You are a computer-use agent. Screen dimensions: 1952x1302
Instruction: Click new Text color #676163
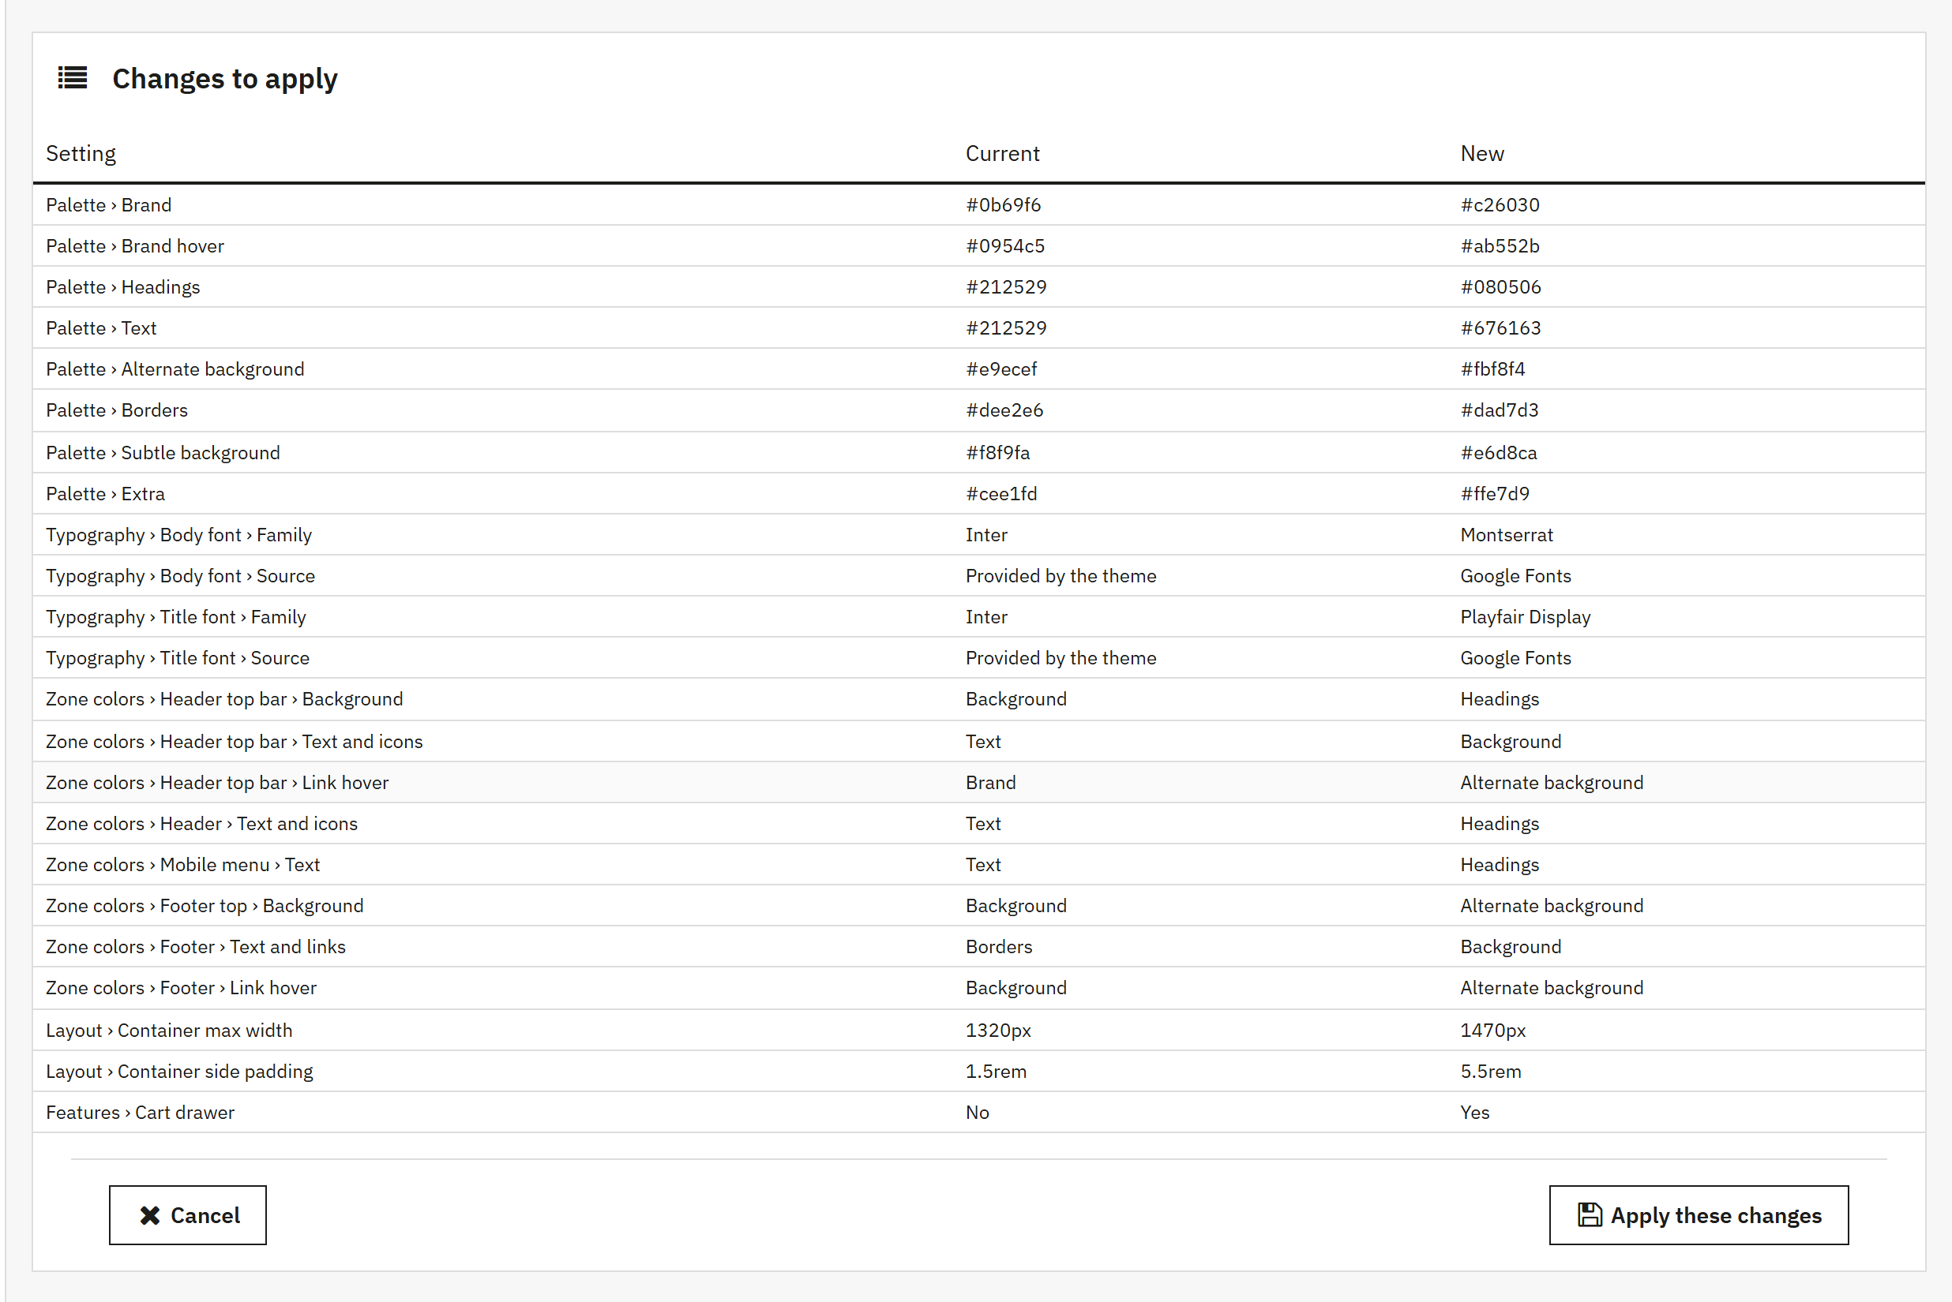tap(1501, 328)
